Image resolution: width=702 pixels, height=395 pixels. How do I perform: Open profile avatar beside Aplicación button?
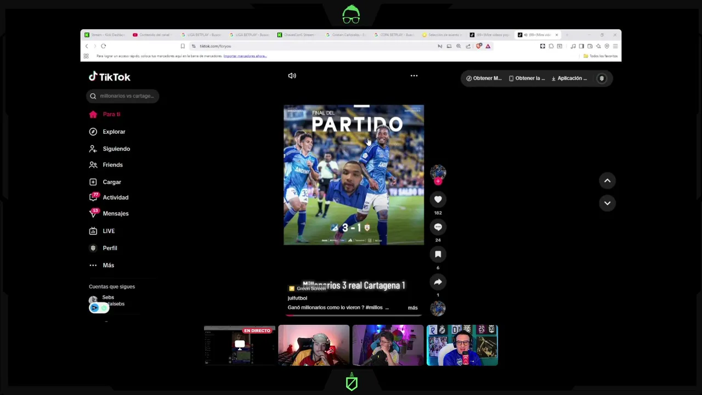click(602, 78)
